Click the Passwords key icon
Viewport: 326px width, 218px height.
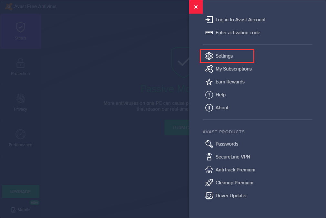coord(209,144)
